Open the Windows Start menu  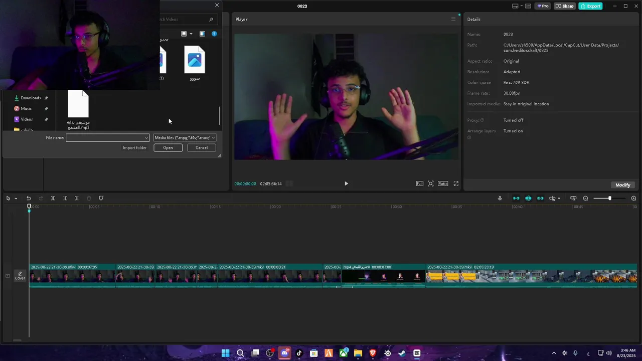[226, 353]
